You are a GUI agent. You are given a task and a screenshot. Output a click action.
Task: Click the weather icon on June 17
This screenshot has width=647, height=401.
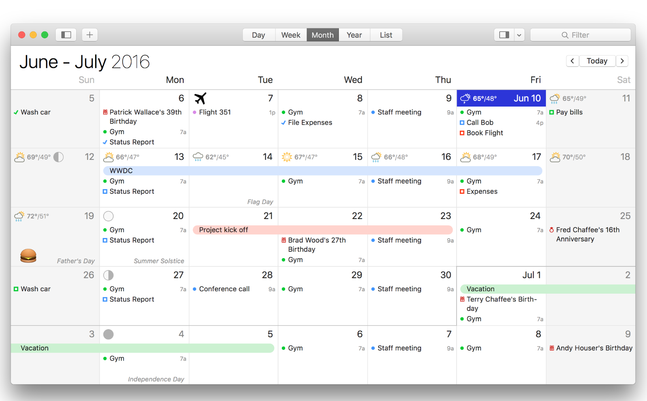[466, 157]
